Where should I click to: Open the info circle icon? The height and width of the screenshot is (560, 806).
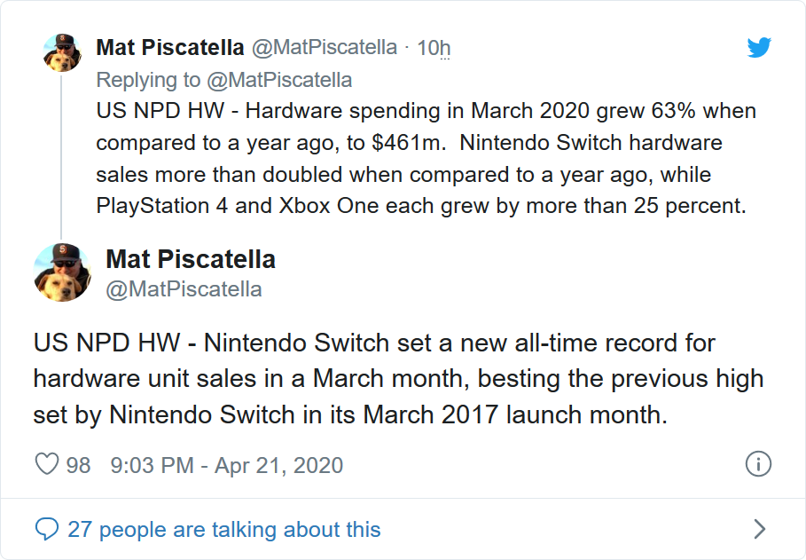[x=758, y=463]
